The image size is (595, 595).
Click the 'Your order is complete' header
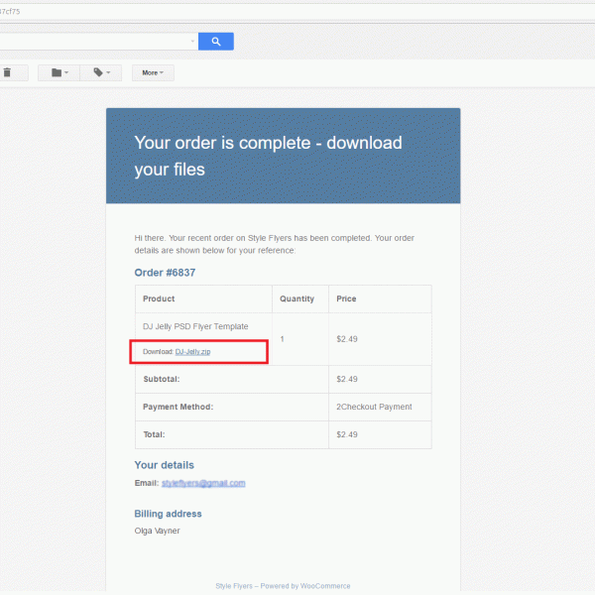[x=268, y=156]
